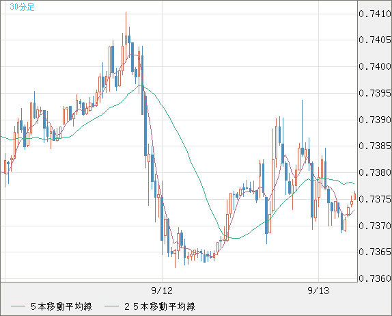Click the 5本移動平均線 legend label
Viewport: 392px width, 316px height.
(x=61, y=306)
